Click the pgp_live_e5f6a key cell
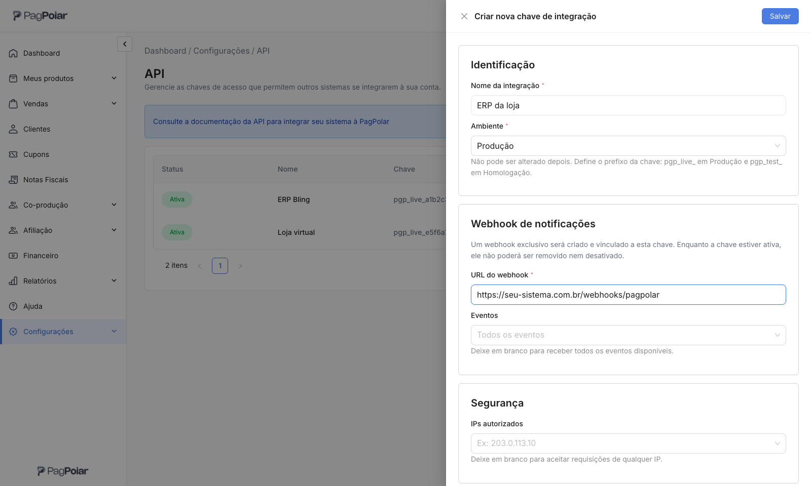This screenshot has width=811, height=486. (x=420, y=232)
